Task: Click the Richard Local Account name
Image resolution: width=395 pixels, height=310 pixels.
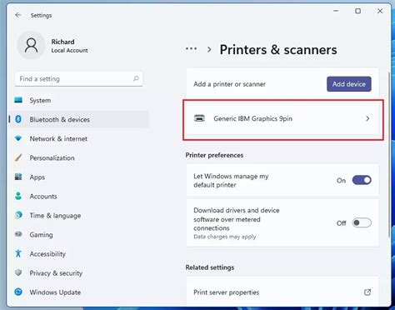Action: pos(69,46)
